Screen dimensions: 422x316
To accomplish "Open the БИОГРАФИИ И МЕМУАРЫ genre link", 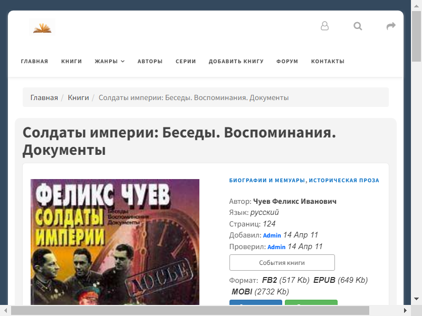I will click(267, 180).
